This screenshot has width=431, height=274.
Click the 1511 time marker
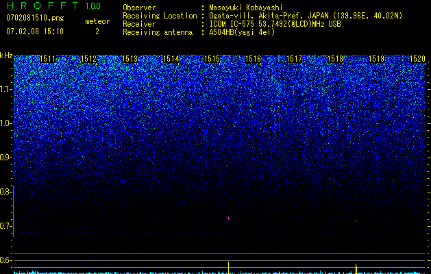tap(47, 59)
